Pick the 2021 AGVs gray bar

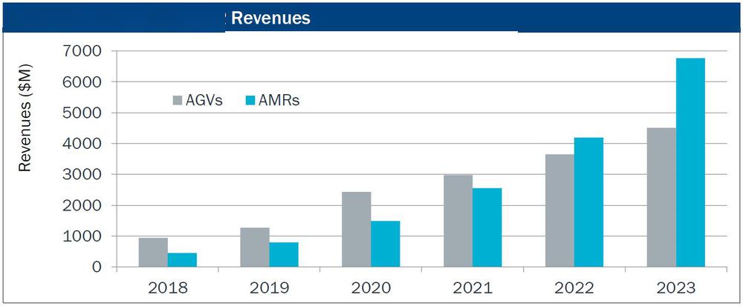click(x=458, y=221)
